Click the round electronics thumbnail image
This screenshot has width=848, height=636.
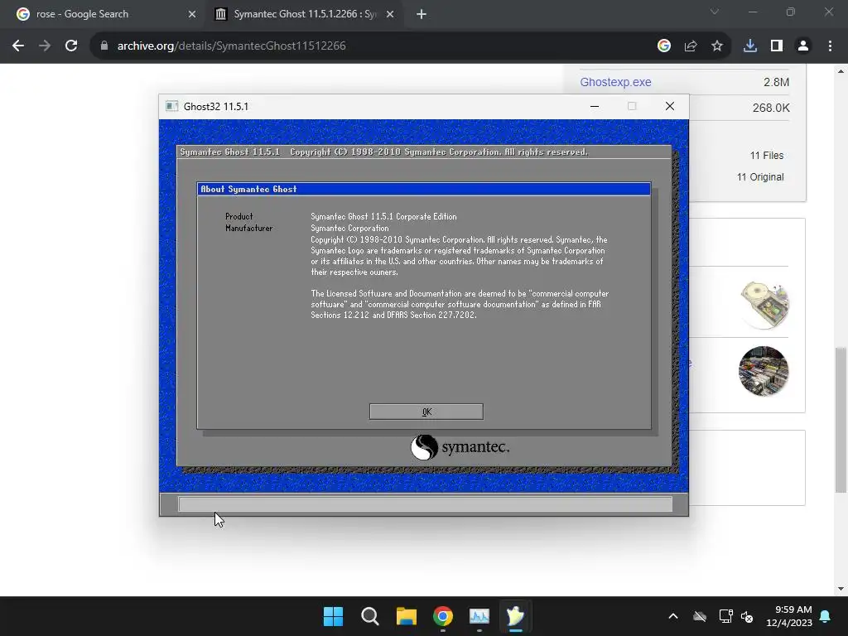click(x=764, y=371)
